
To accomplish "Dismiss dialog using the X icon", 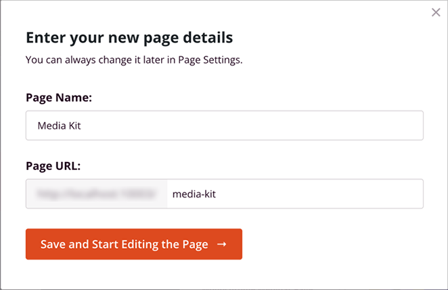I will point(436,12).
